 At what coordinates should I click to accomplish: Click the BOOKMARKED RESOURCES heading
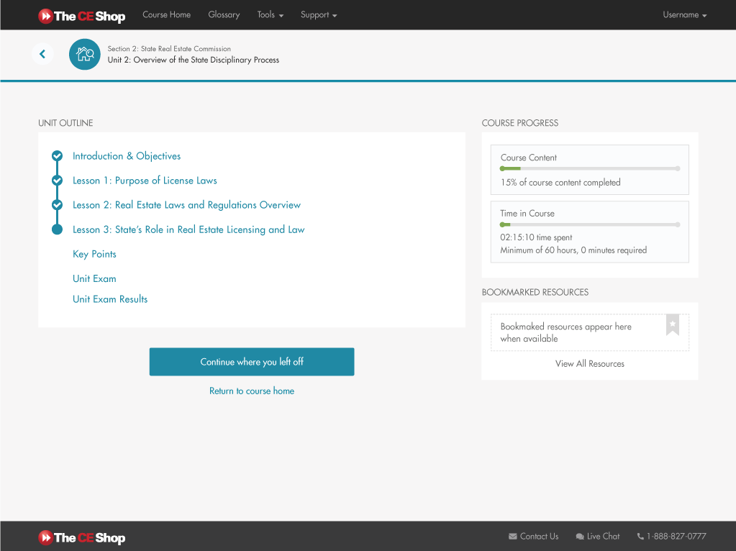coord(535,292)
